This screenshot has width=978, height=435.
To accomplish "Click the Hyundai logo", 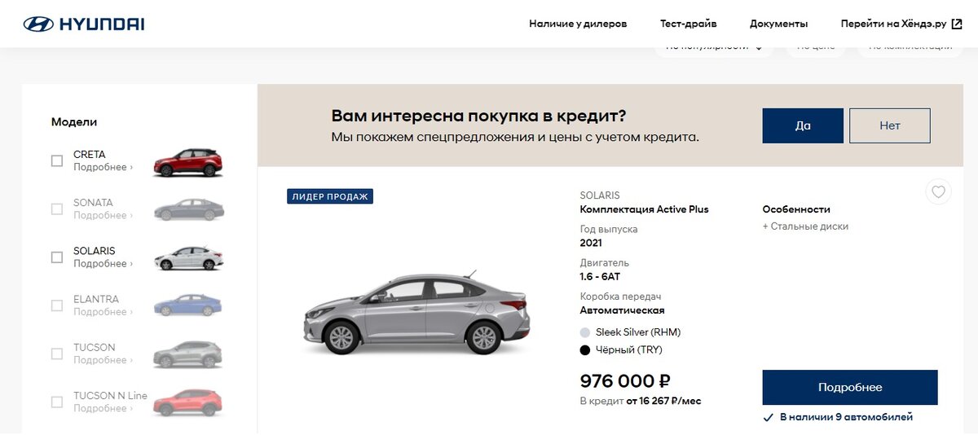I will pyautogui.click(x=84, y=24).
